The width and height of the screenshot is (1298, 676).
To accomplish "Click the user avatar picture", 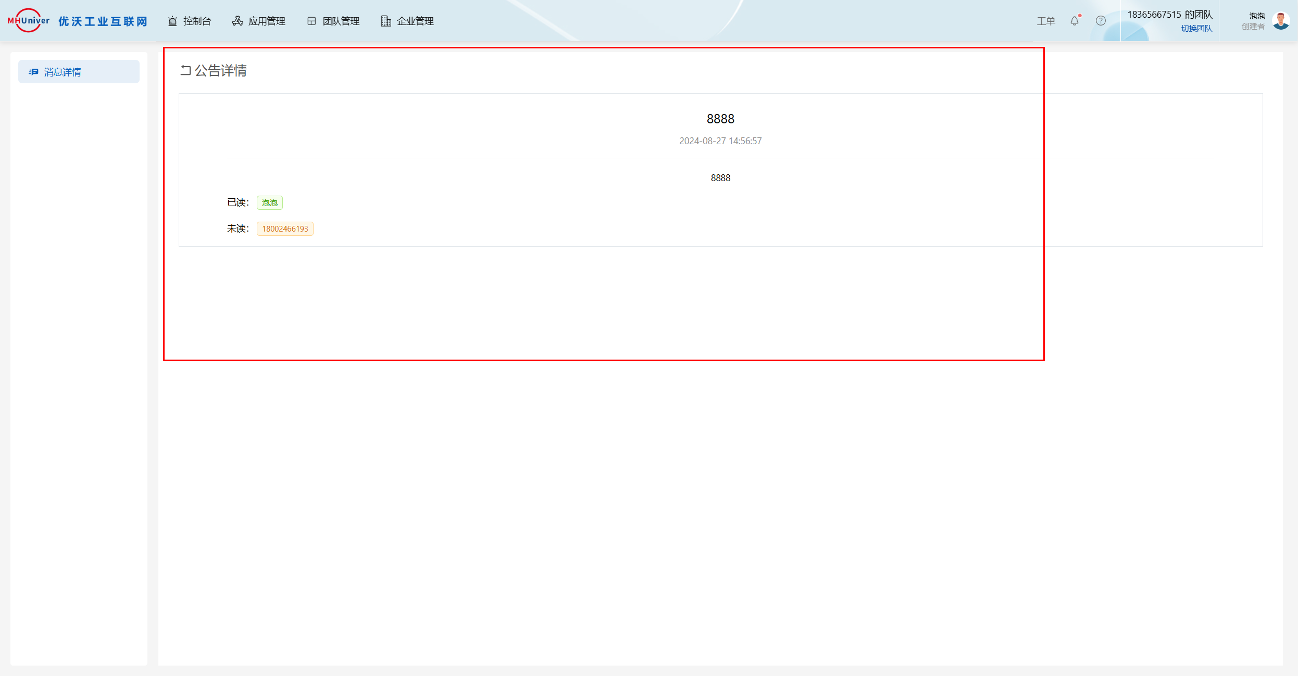I will [x=1281, y=21].
